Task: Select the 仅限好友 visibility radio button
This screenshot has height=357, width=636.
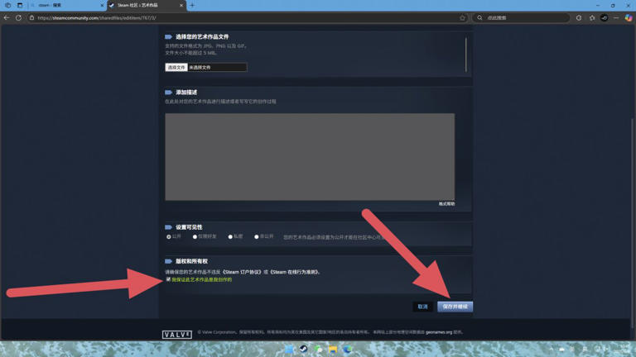Action: 195,237
